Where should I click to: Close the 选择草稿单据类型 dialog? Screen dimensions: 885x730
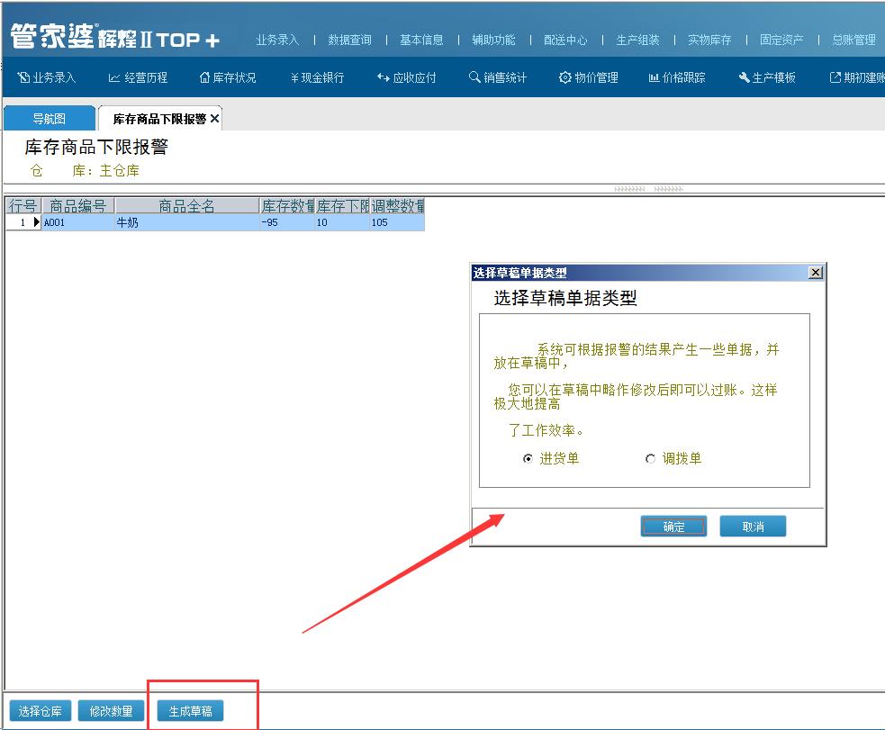click(816, 273)
